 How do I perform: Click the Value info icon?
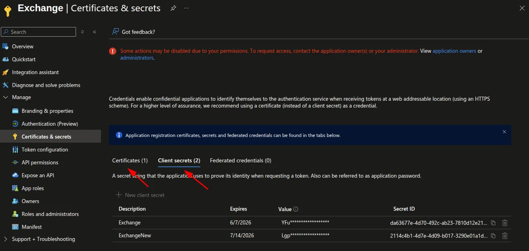coord(296,210)
